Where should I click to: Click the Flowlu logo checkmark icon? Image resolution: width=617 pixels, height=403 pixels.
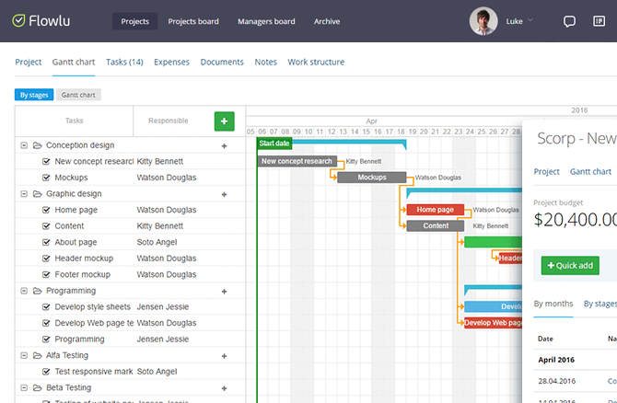pos(18,20)
